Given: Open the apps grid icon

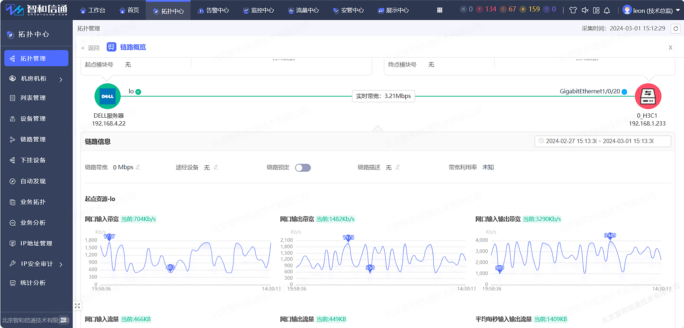Looking at the screenshot, I should coord(440,10).
